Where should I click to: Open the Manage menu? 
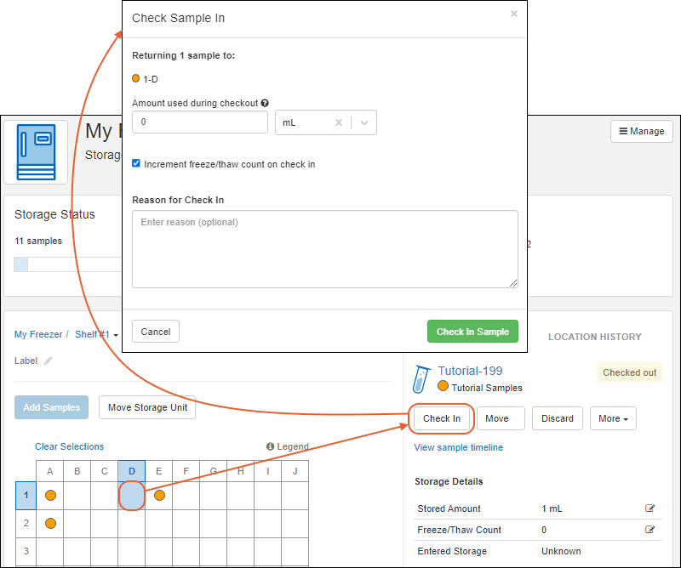[641, 131]
